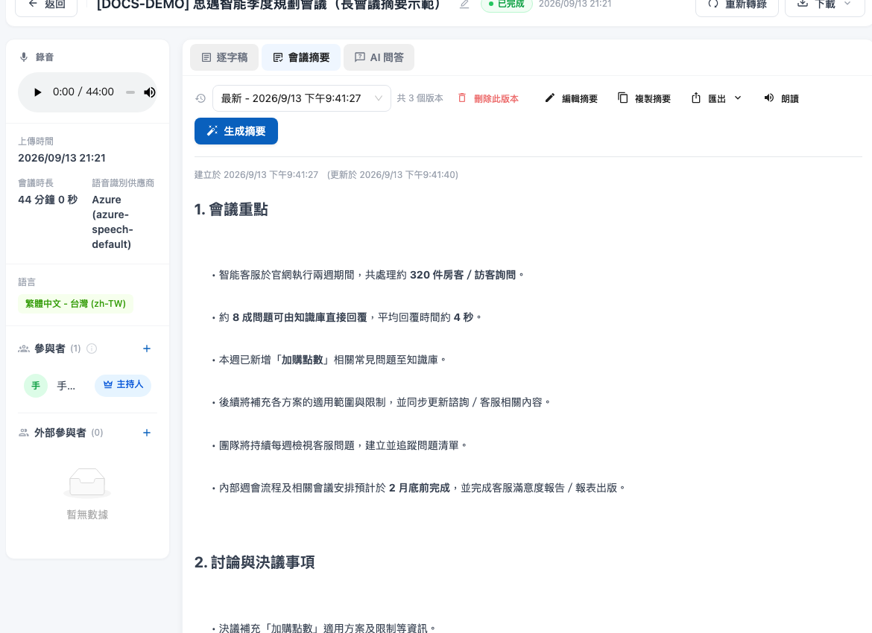Add an external participant with plus icon

click(x=147, y=433)
